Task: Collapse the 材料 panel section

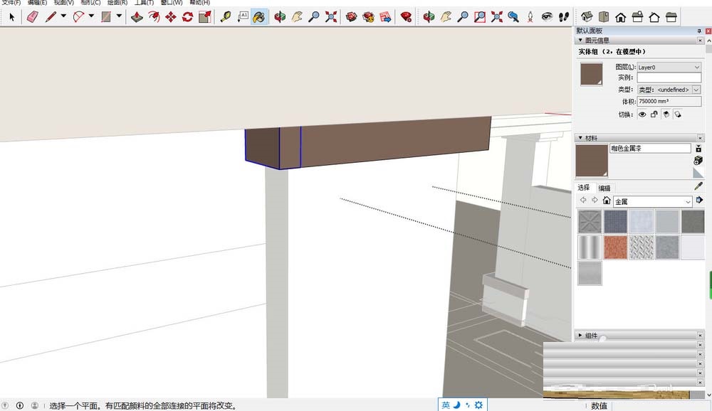Action: point(580,138)
